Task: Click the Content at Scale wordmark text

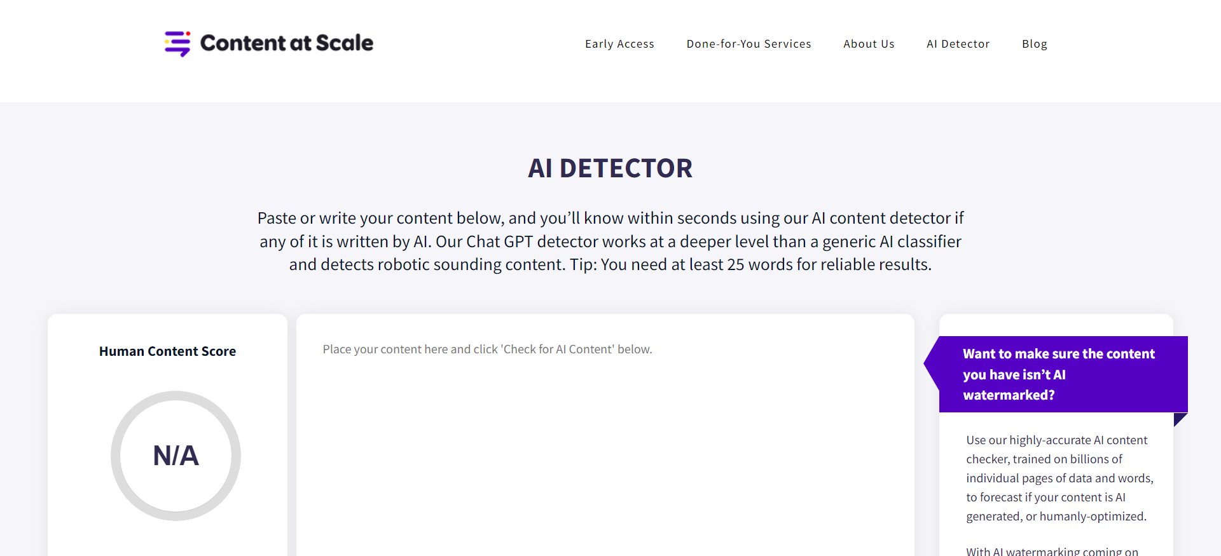Action: pos(286,43)
